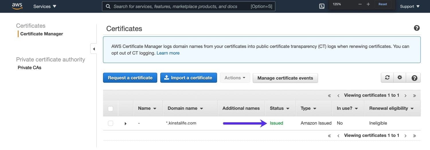Open the Services dropdown menu
Screen dimensions: 430x150
(45, 6)
